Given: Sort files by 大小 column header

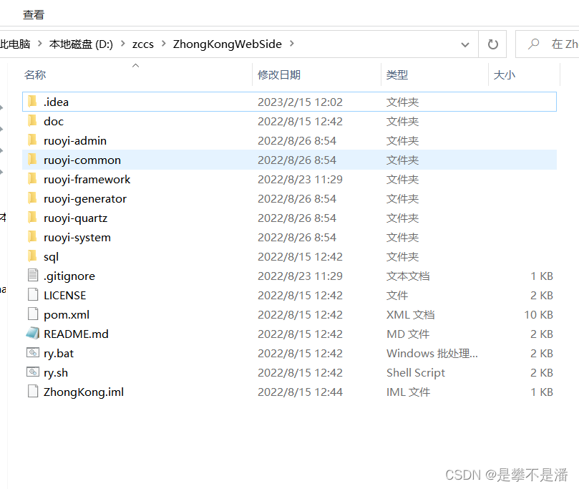Looking at the screenshot, I should point(505,74).
